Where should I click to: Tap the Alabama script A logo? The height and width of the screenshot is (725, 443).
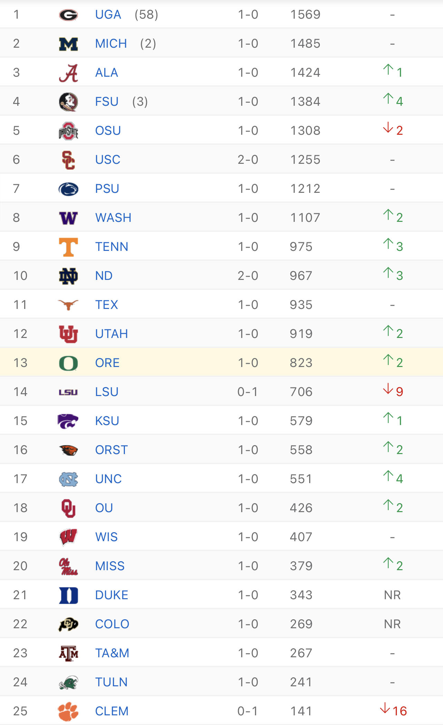[x=68, y=73]
